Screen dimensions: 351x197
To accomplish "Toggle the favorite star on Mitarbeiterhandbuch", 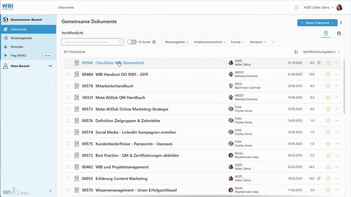I will point(328,86).
